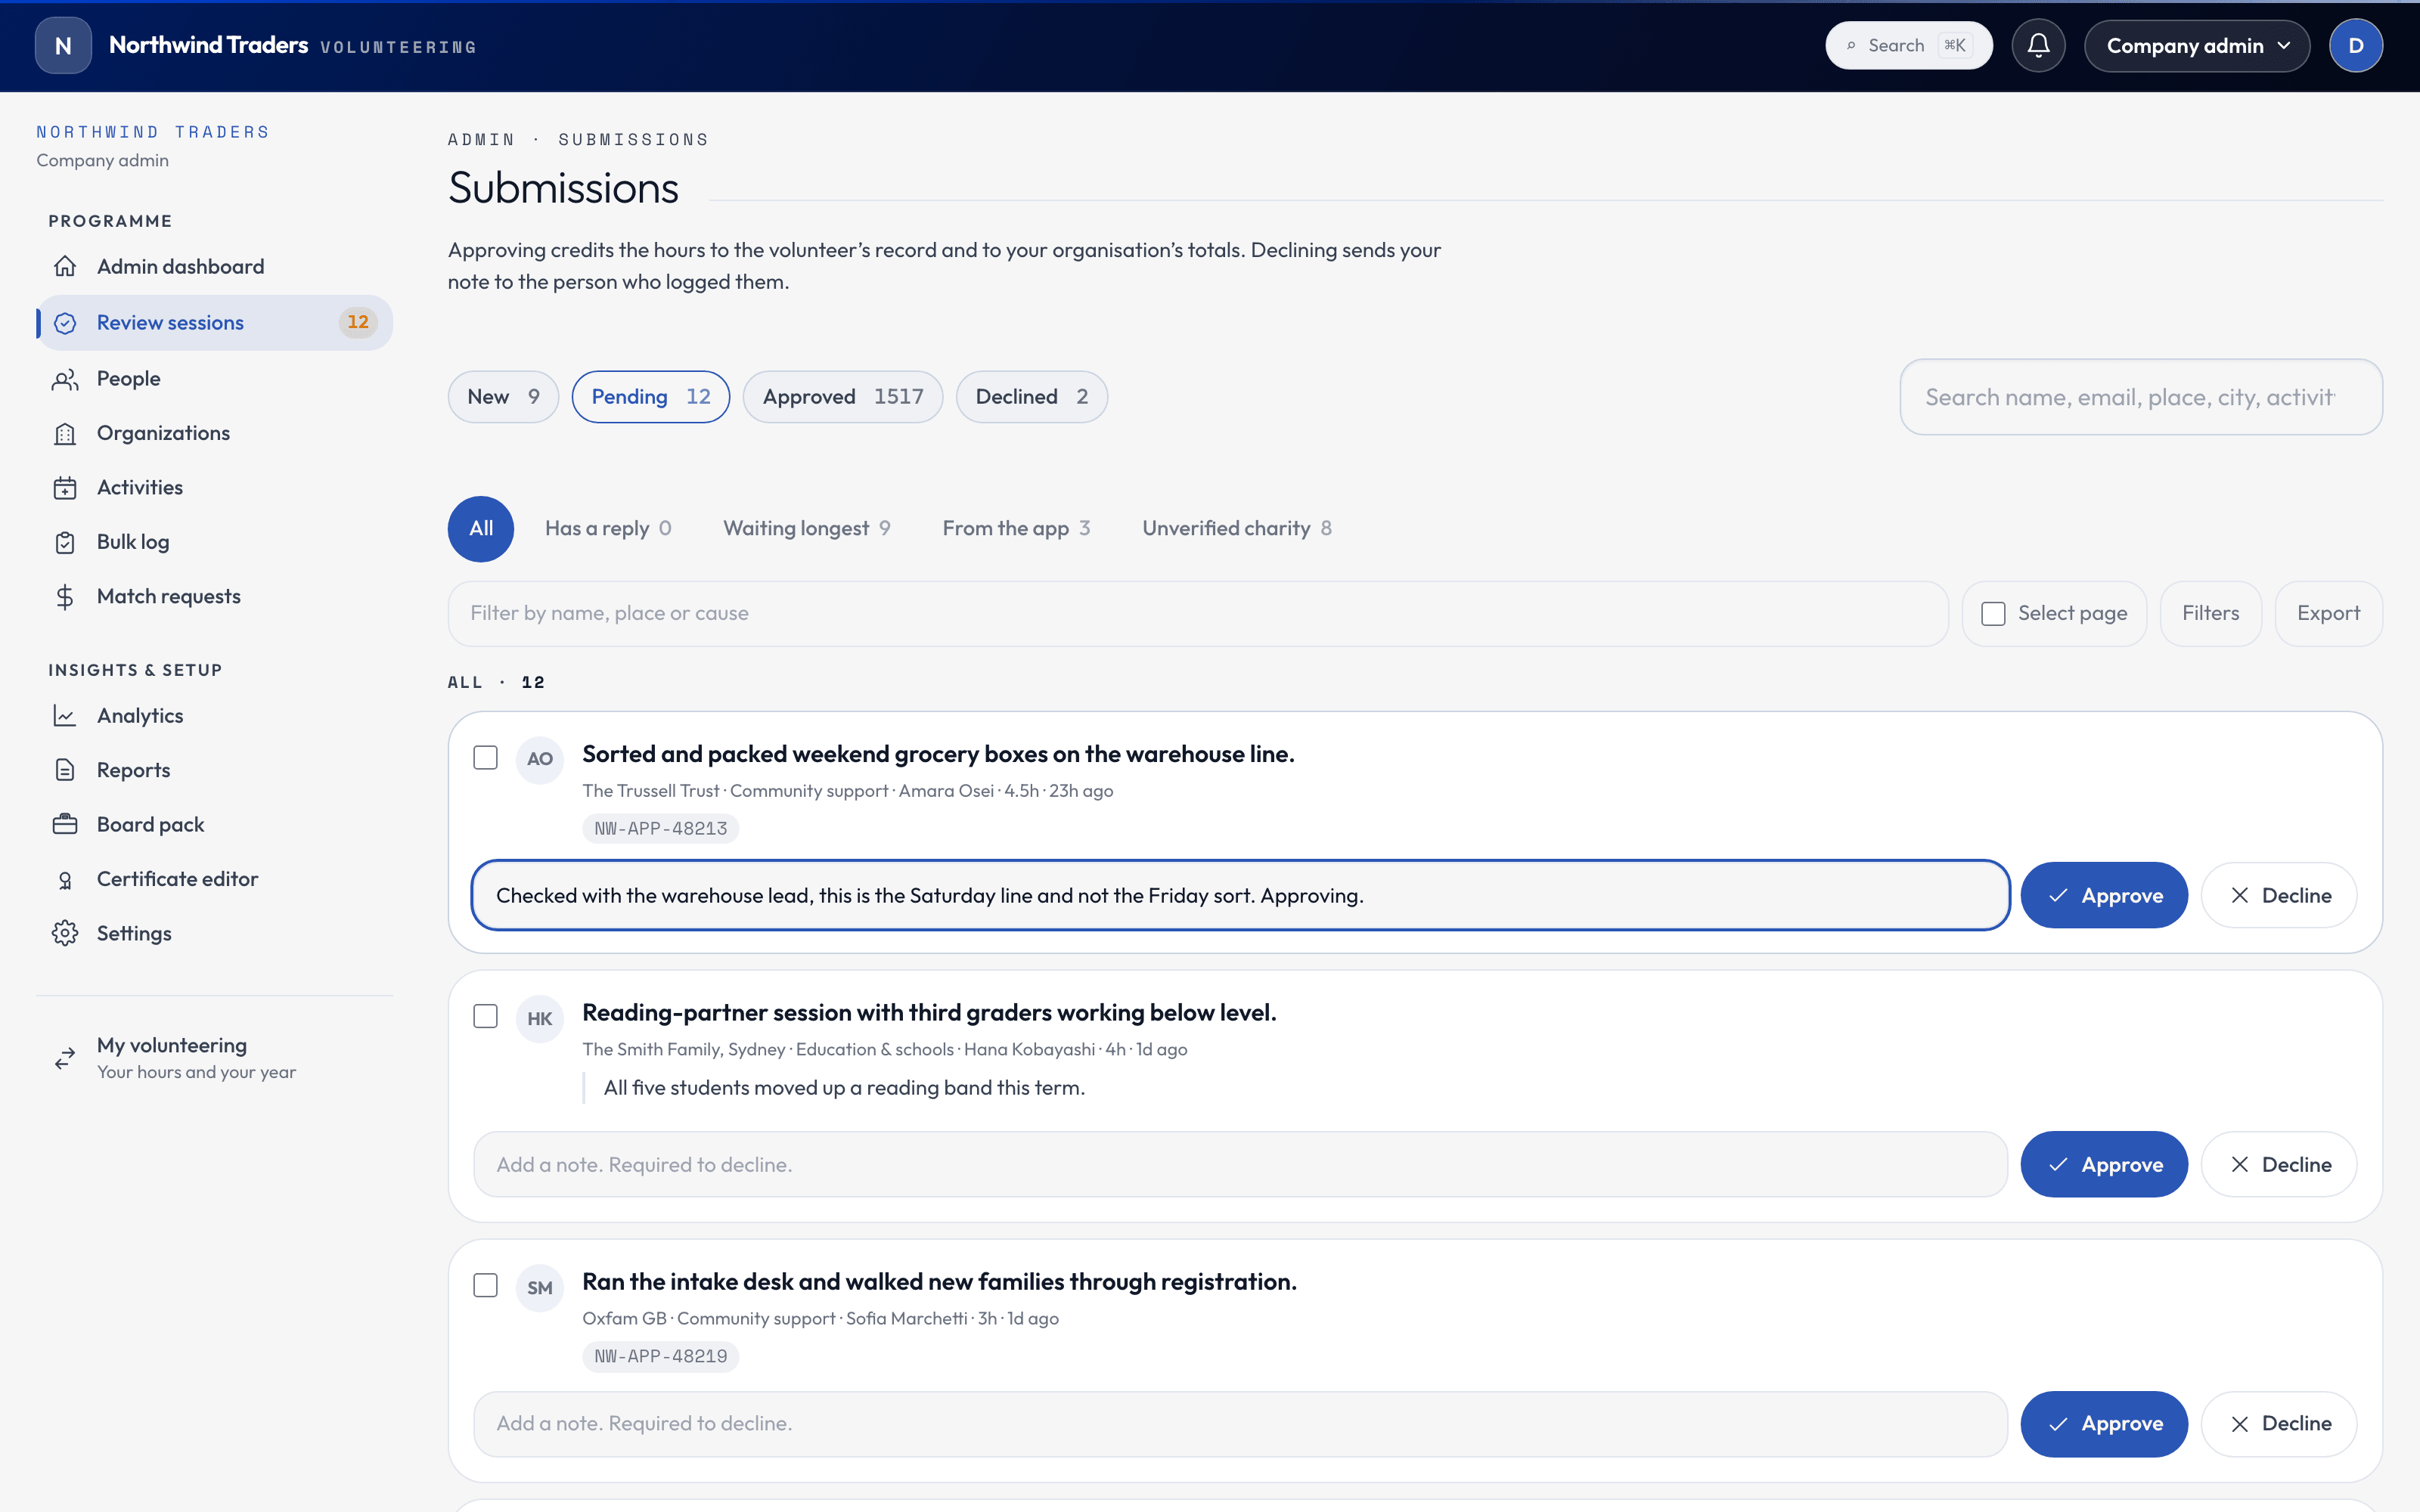
Task: Check Amara Osei's submission checkbox
Action: click(x=485, y=758)
